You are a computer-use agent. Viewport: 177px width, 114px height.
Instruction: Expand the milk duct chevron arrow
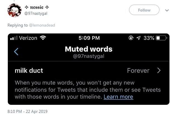coord(159,71)
